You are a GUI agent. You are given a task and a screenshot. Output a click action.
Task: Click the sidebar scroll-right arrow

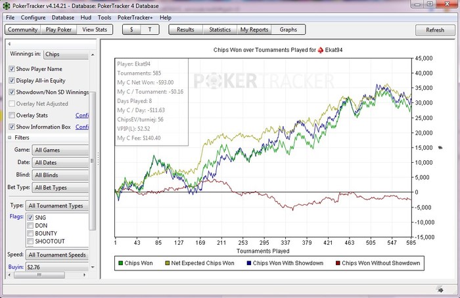pyautogui.click(x=85, y=275)
